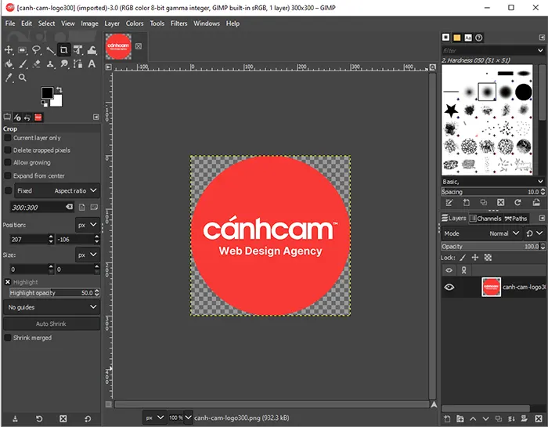Screen dimensions: 548x427
Task: Close the canh-cam image tab
Action: [139, 46]
